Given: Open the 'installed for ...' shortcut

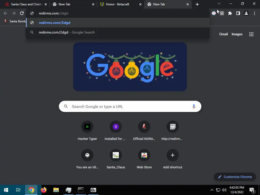Looking at the screenshot, I should 116,131.
